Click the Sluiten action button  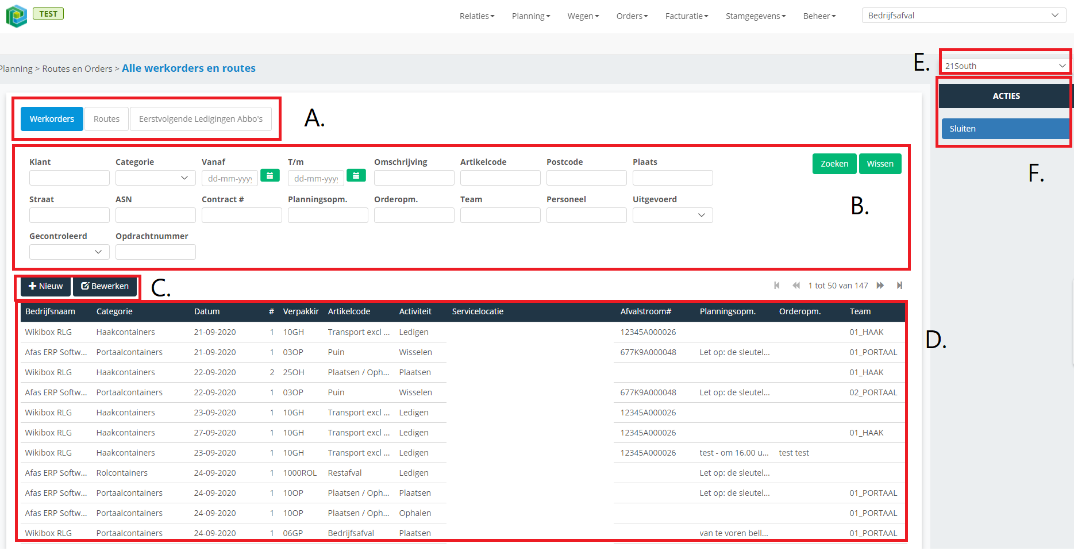(x=1006, y=129)
